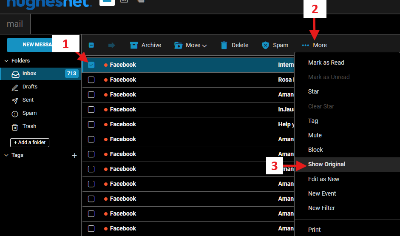Click the Drafts pencil icon

tap(15, 88)
